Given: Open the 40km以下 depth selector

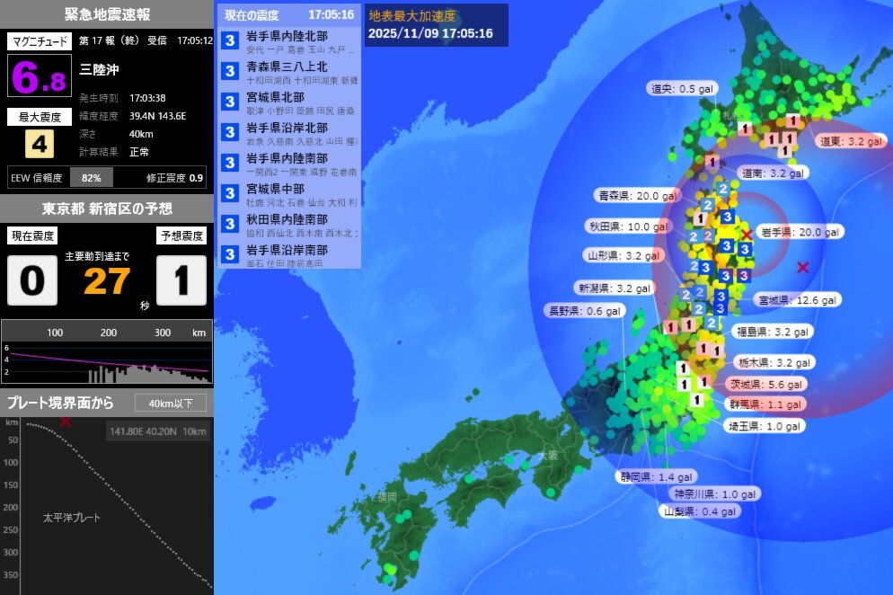Looking at the screenshot, I should tap(170, 403).
